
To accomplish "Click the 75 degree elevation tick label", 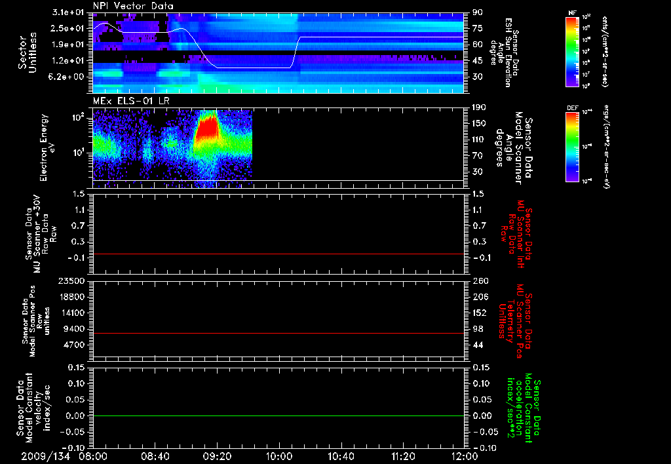I will (477, 28).
